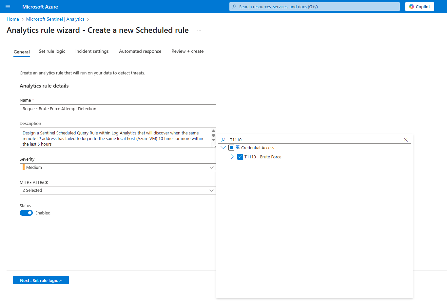Image resolution: width=447 pixels, height=301 pixels.
Task: Open the Incident settings tab
Action: pyautogui.click(x=92, y=51)
